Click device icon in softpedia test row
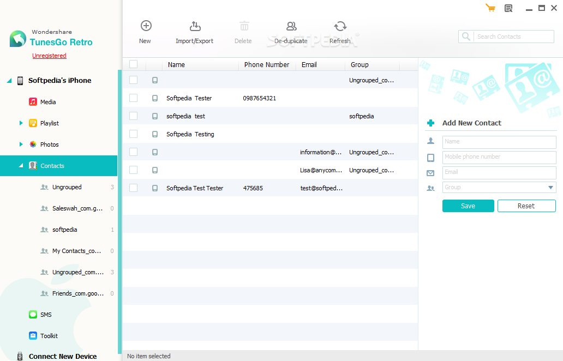Image resolution: width=563 pixels, height=361 pixels. pos(155,116)
